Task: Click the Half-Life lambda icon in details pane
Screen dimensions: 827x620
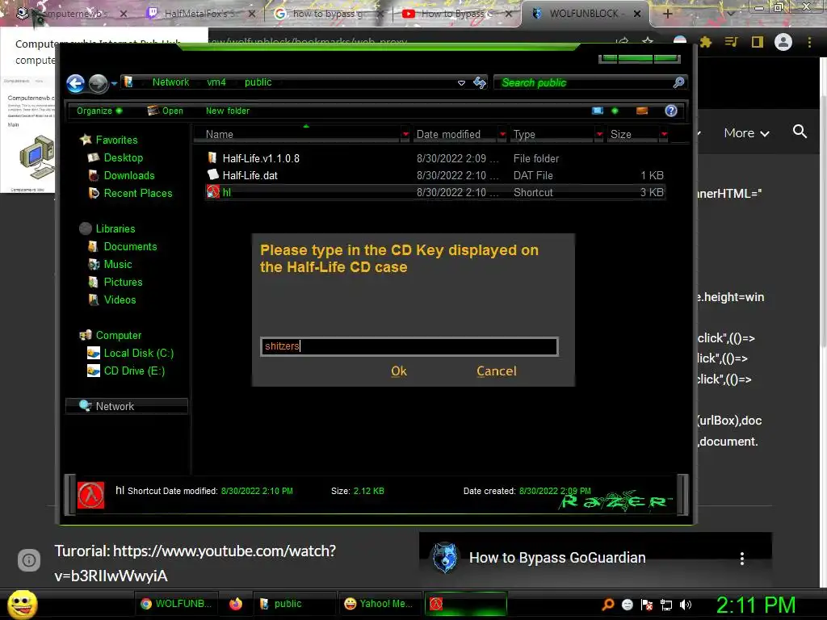Action: (x=90, y=495)
